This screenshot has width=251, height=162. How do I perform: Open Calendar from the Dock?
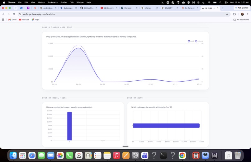(79, 155)
